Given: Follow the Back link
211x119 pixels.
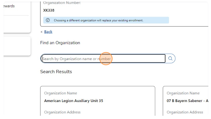Looking at the screenshot, I should tap(48, 32).
